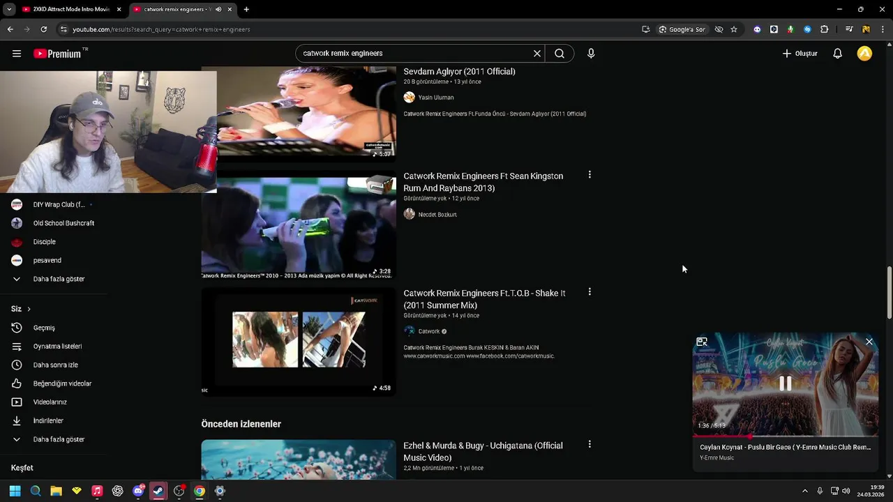Open Chrome media control music icon
Screen dimensions: 893x502
(849, 29)
